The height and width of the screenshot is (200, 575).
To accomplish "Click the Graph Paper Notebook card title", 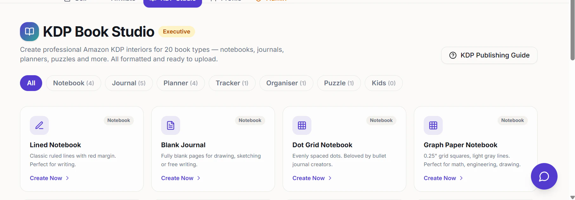I will pos(461,145).
